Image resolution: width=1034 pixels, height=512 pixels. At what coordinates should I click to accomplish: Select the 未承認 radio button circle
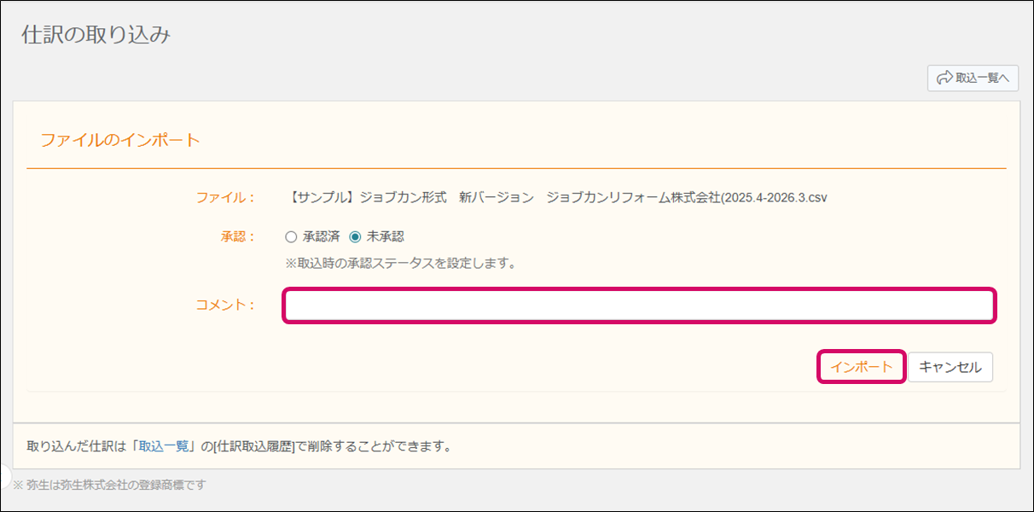point(355,237)
